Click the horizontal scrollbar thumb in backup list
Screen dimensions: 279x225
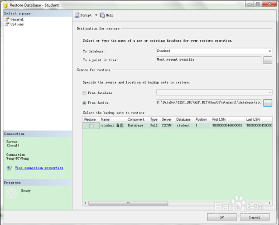tap(128, 203)
